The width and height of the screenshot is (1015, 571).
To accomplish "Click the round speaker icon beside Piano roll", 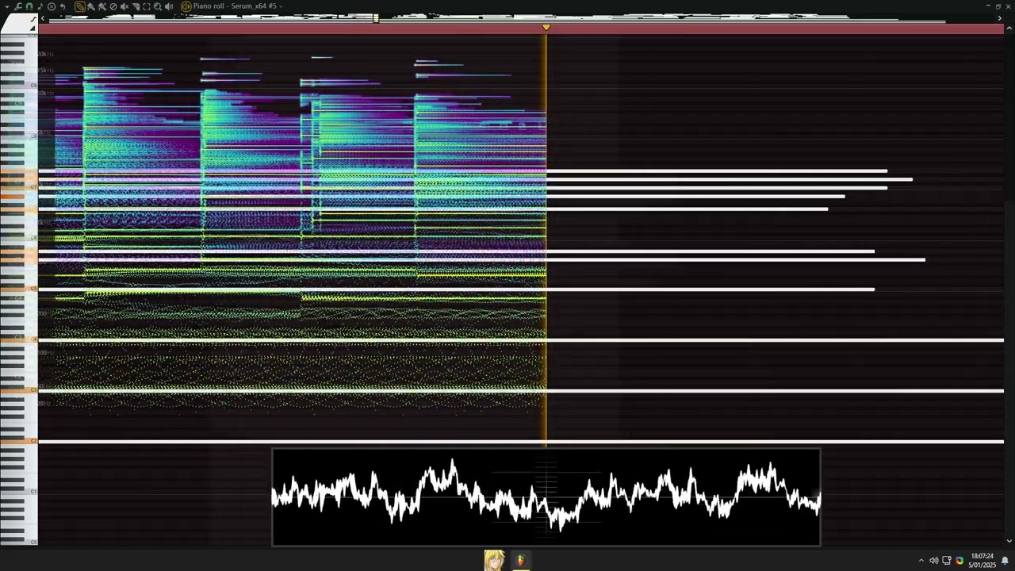I will click(186, 6).
